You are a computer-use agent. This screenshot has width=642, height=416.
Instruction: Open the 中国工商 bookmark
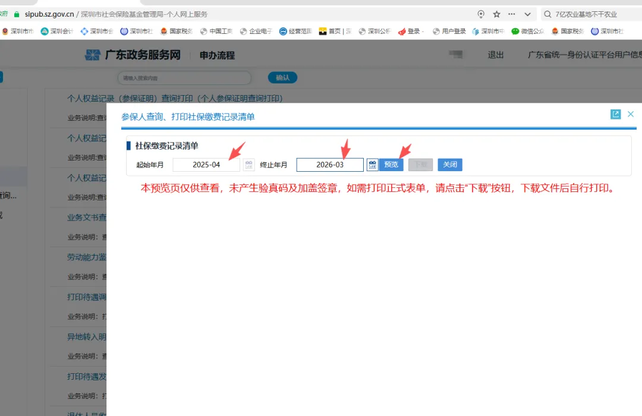pyautogui.click(x=216, y=31)
